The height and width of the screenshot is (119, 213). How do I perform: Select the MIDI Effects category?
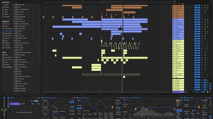pyautogui.click(x=7, y=33)
